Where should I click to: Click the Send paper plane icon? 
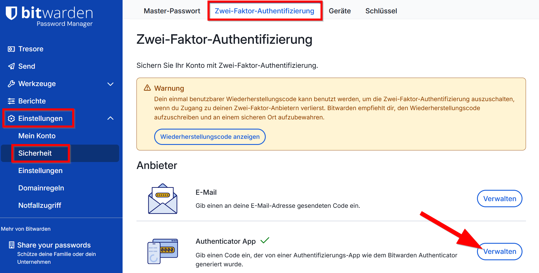(11, 66)
